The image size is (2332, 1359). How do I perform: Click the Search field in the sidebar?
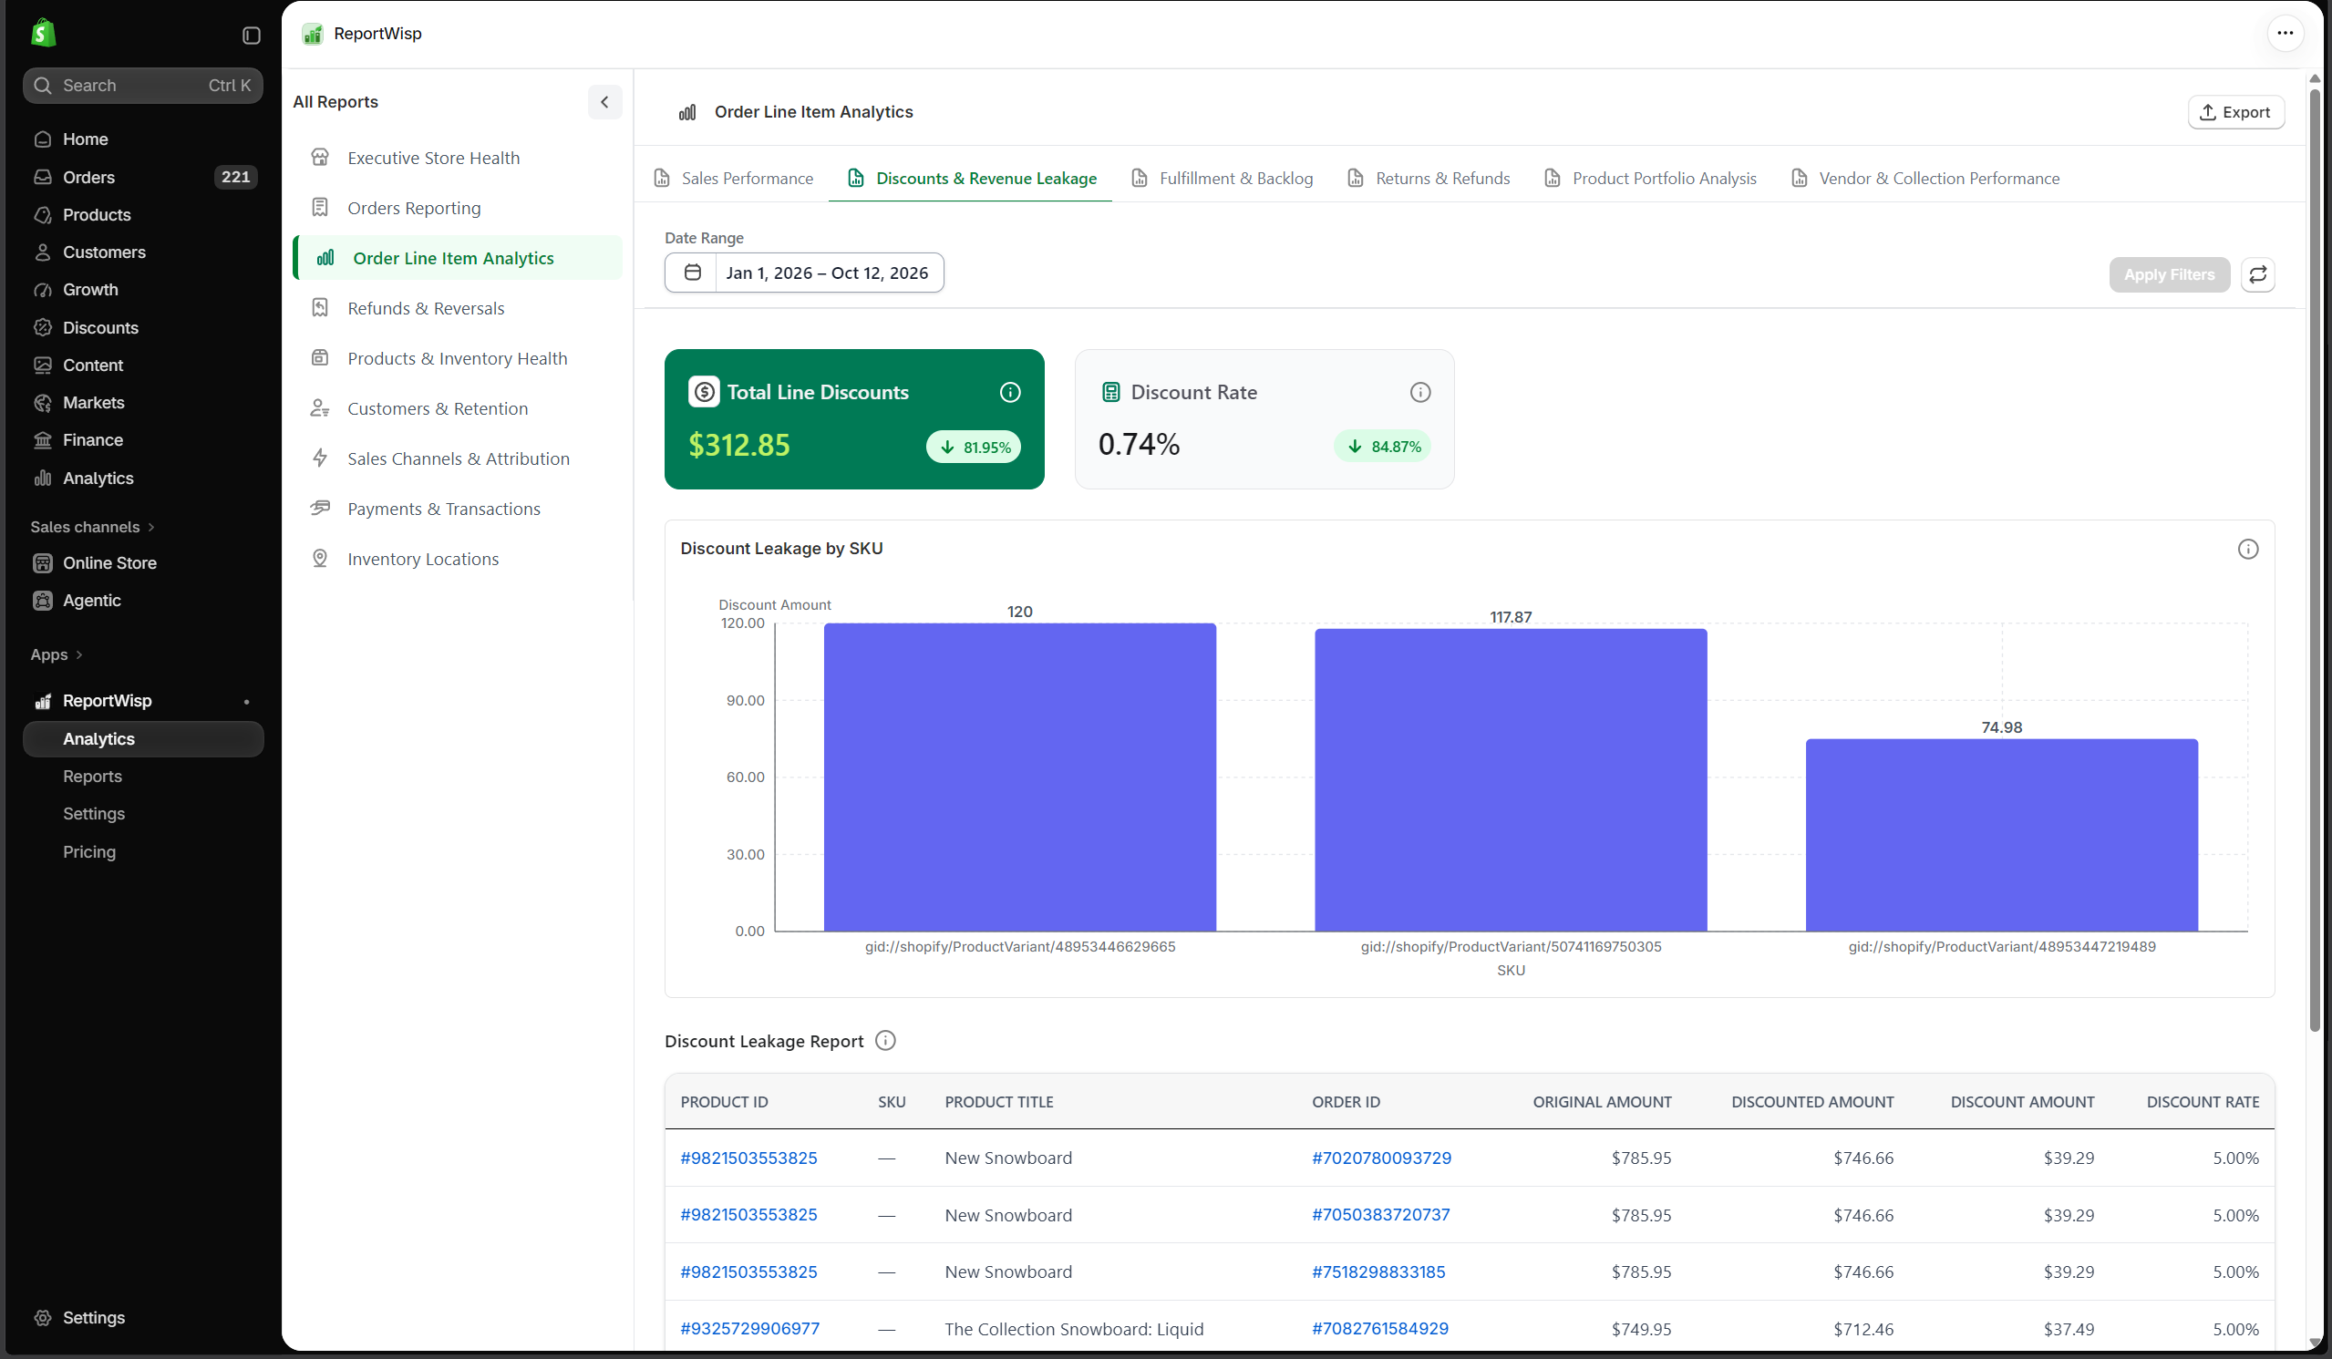coord(142,85)
